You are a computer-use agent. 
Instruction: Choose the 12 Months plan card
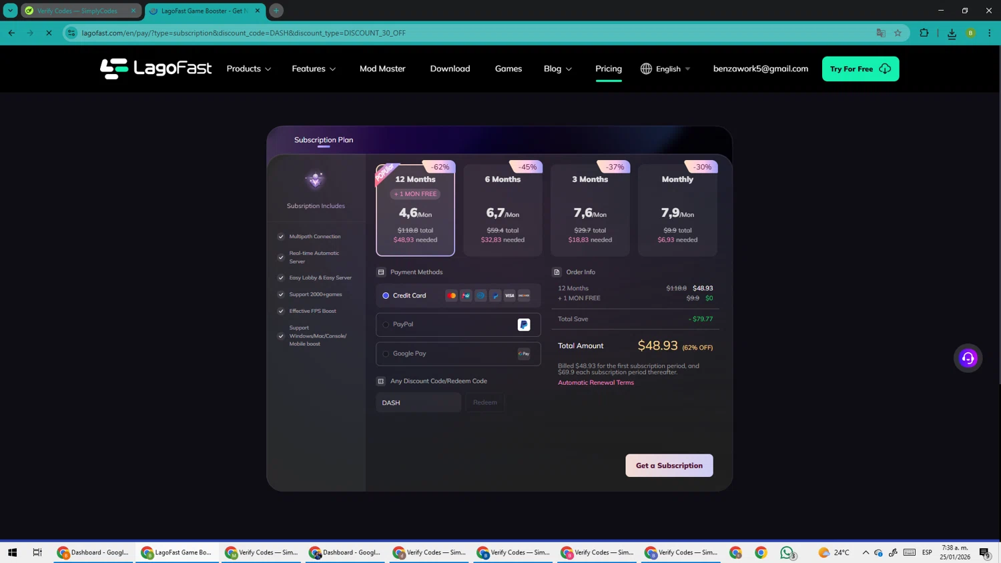tap(415, 210)
